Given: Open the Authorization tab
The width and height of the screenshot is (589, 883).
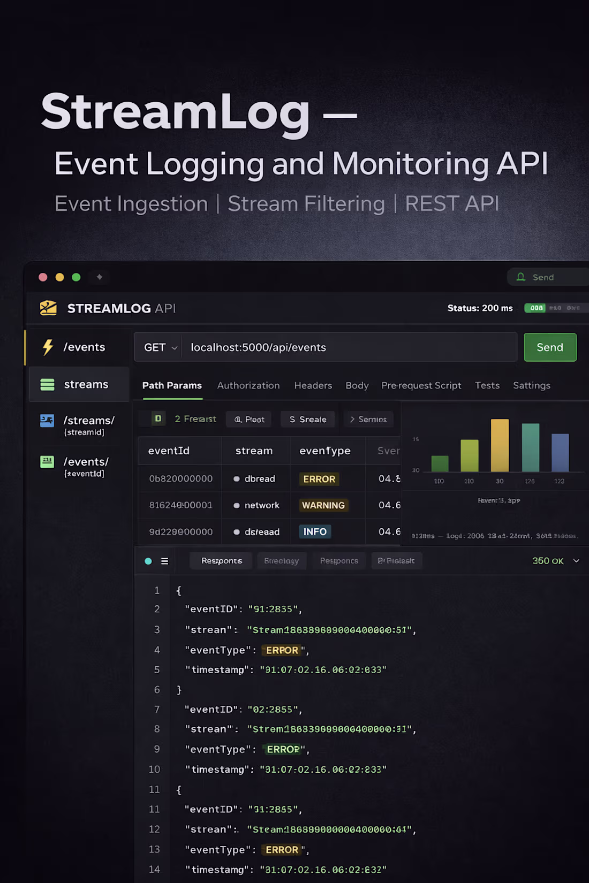Looking at the screenshot, I should 248,385.
